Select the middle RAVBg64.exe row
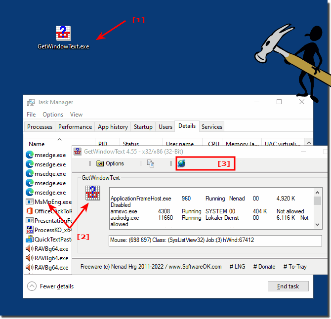 (x=48, y=258)
